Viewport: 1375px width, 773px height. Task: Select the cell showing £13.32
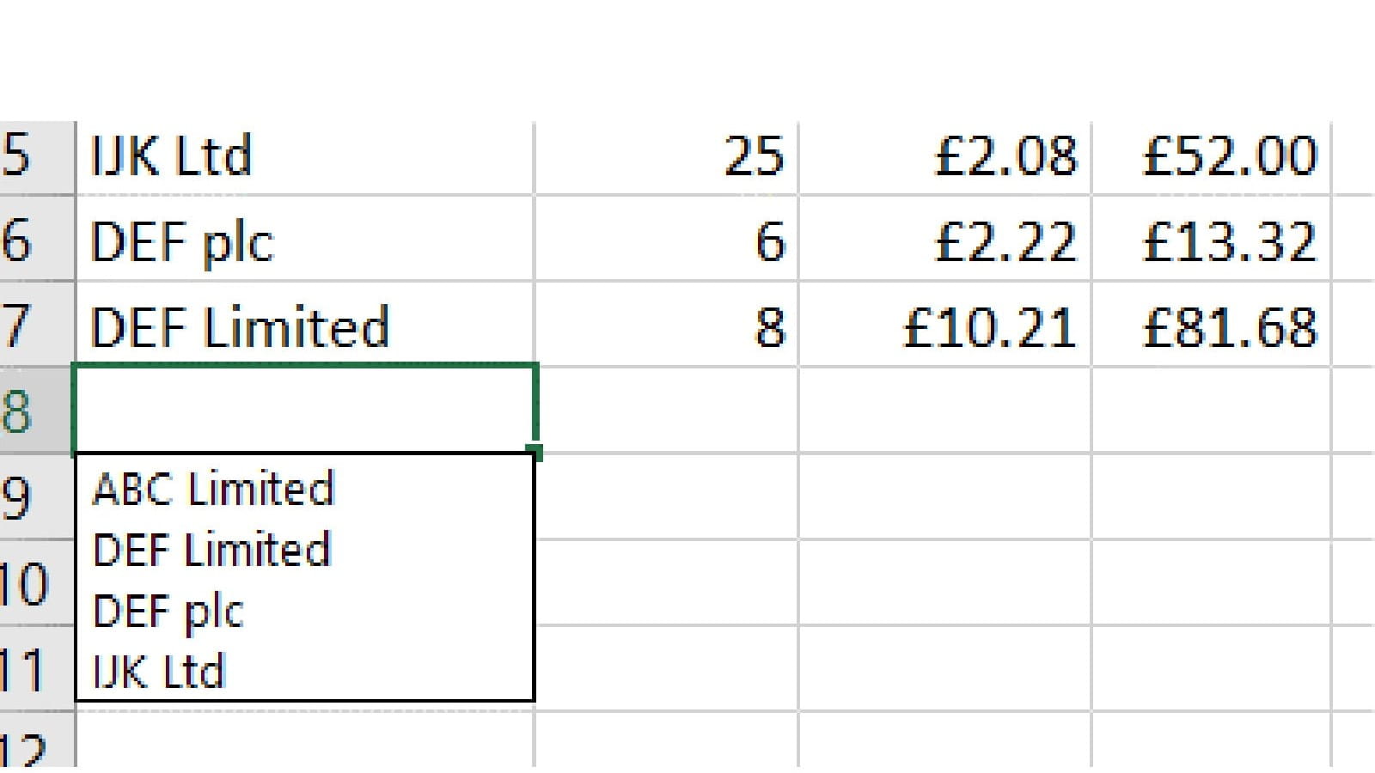(1212, 240)
